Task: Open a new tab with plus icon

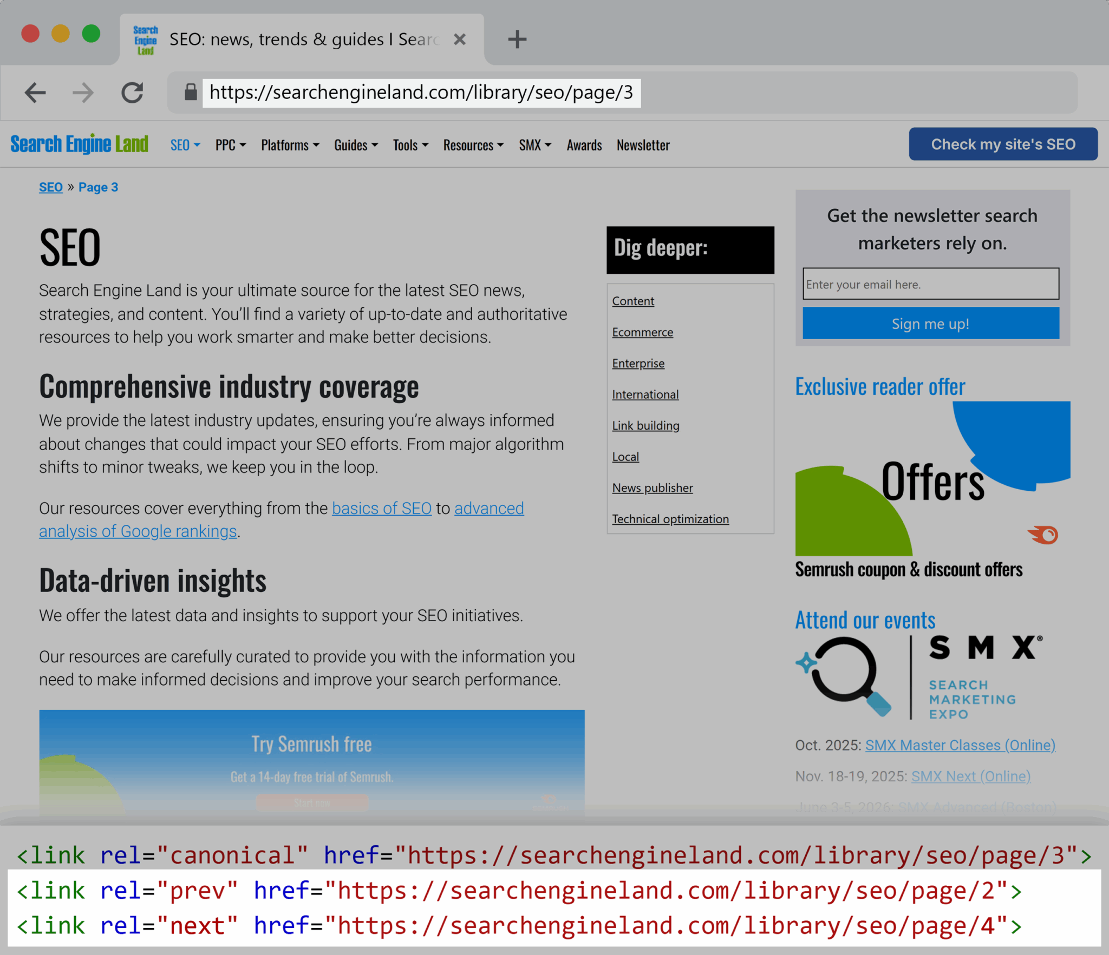Action: 517,39
